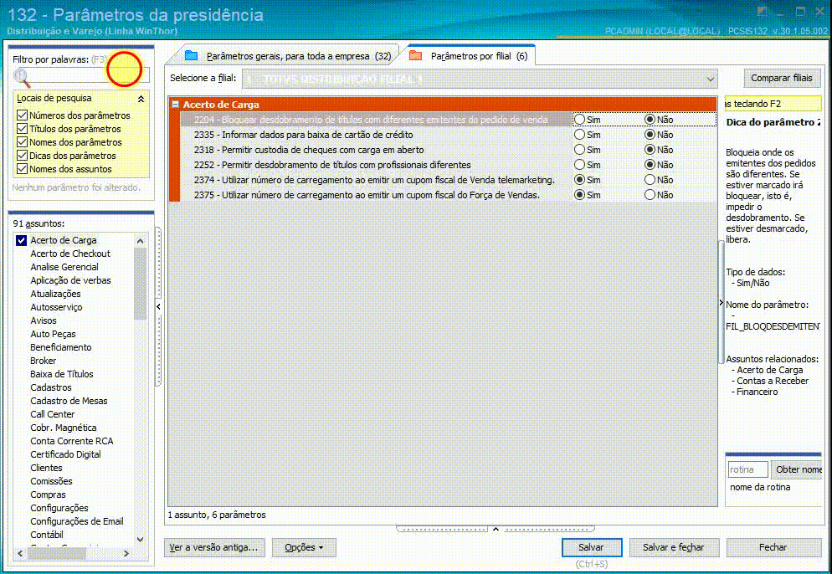The image size is (832, 574).
Task: Select Sim for parameter 2335
Action: click(x=579, y=135)
